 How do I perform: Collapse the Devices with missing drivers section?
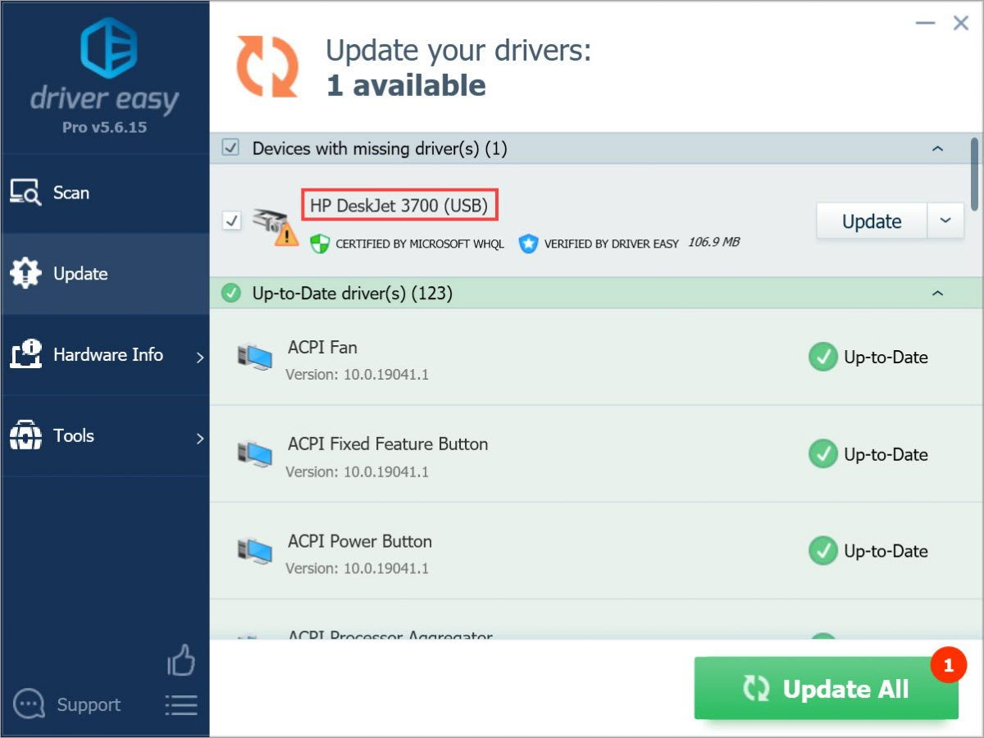pyautogui.click(x=938, y=149)
